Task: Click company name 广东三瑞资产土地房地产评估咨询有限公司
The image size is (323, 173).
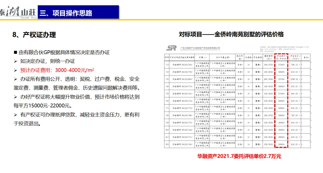Action: point(200,48)
